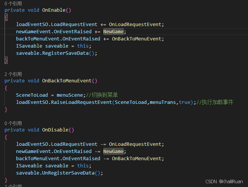The width and height of the screenshot is (248, 187).
Task: Click backToMenuEvent.OnEventRaised in OnDisable
Action: point(58,159)
